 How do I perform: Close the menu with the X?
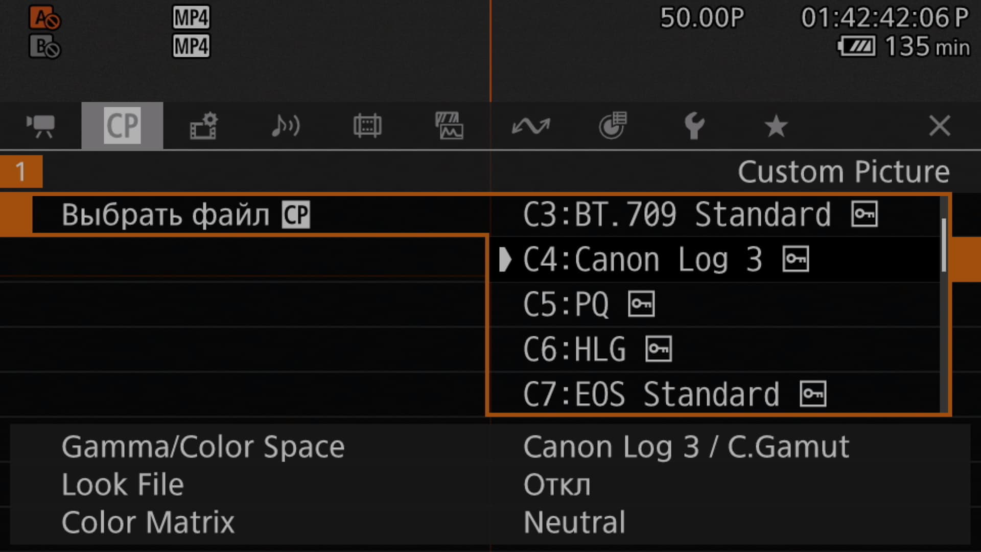[x=939, y=126]
